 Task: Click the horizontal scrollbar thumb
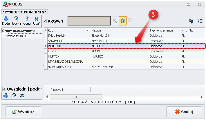click(76, 97)
